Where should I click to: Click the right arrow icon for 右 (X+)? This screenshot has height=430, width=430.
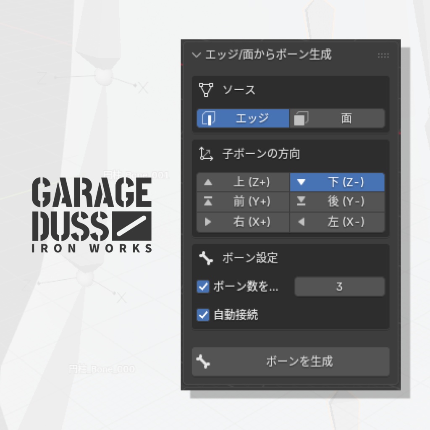pyautogui.click(x=208, y=222)
